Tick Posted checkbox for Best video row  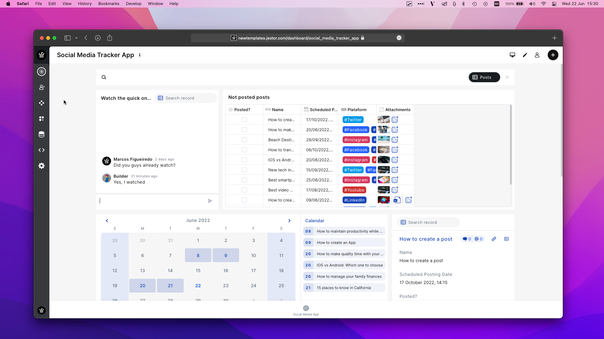click(x=244, y=190)
